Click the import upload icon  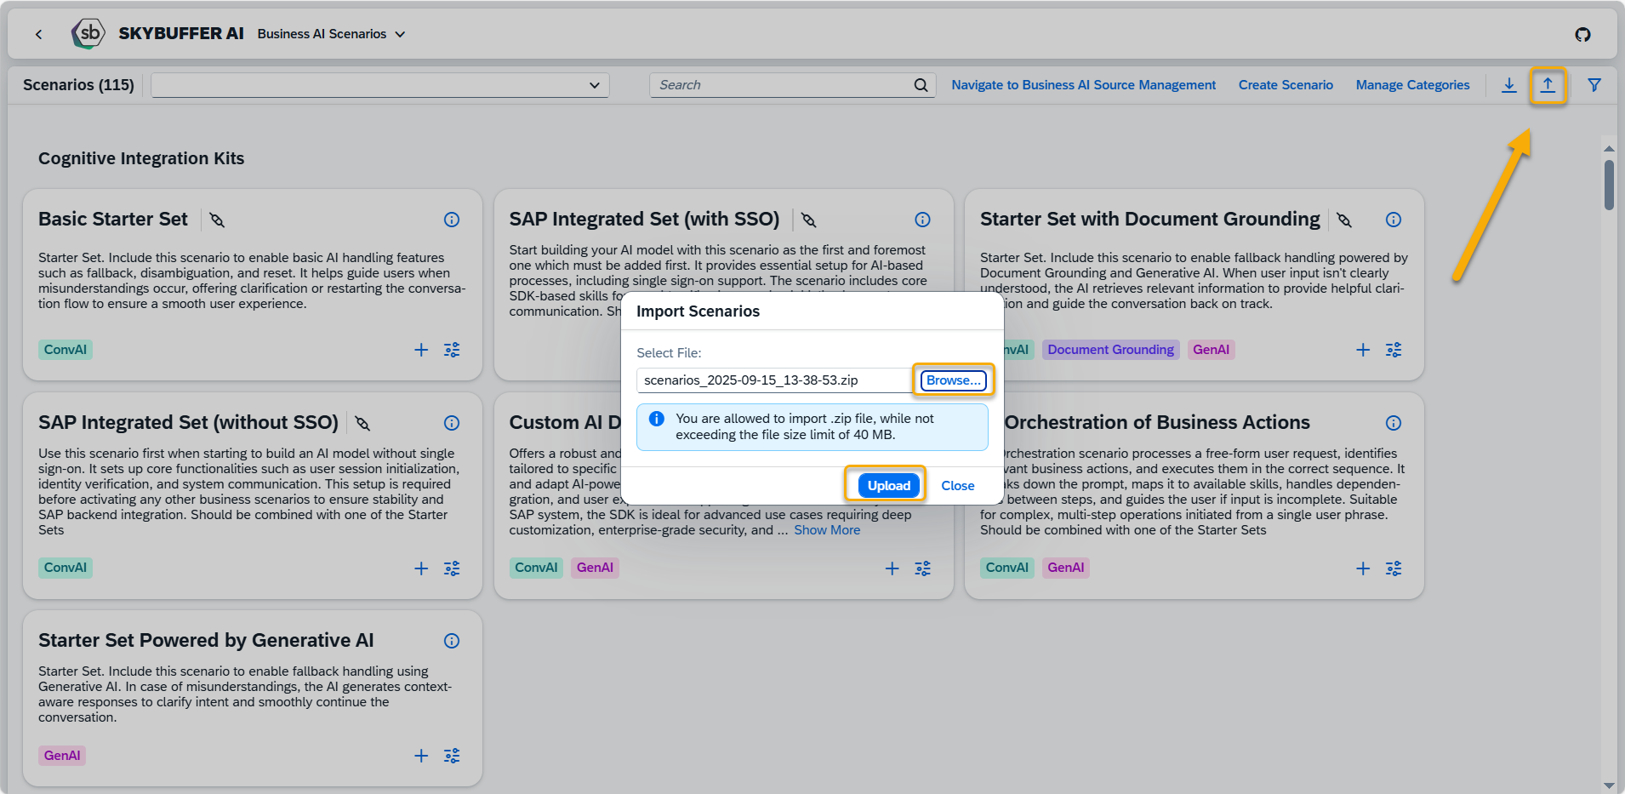pyautogui.click(x=1548, y=85)
